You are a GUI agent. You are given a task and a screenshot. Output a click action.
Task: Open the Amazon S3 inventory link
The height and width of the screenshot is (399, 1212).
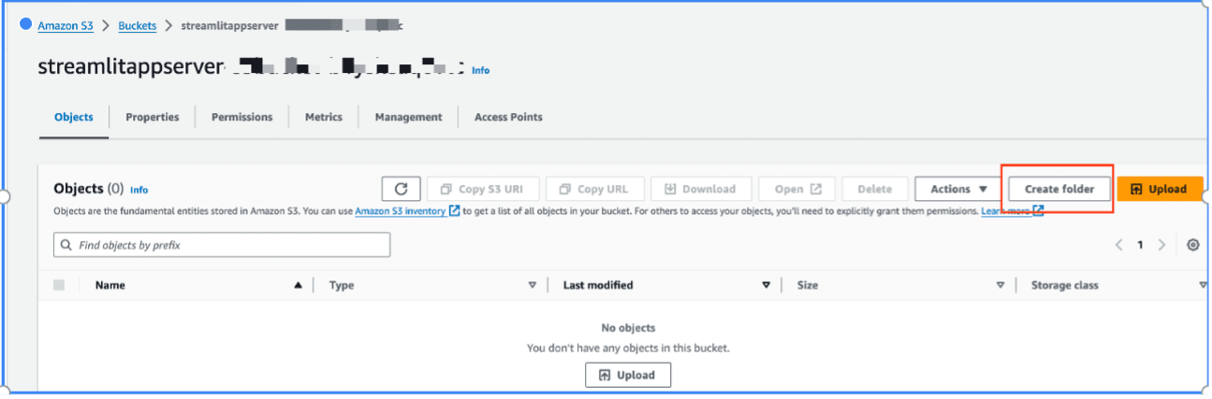pyautogui.click(x=400, y=211)
